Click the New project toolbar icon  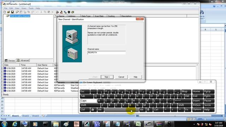pyautogui.click(x=5, y=12)
